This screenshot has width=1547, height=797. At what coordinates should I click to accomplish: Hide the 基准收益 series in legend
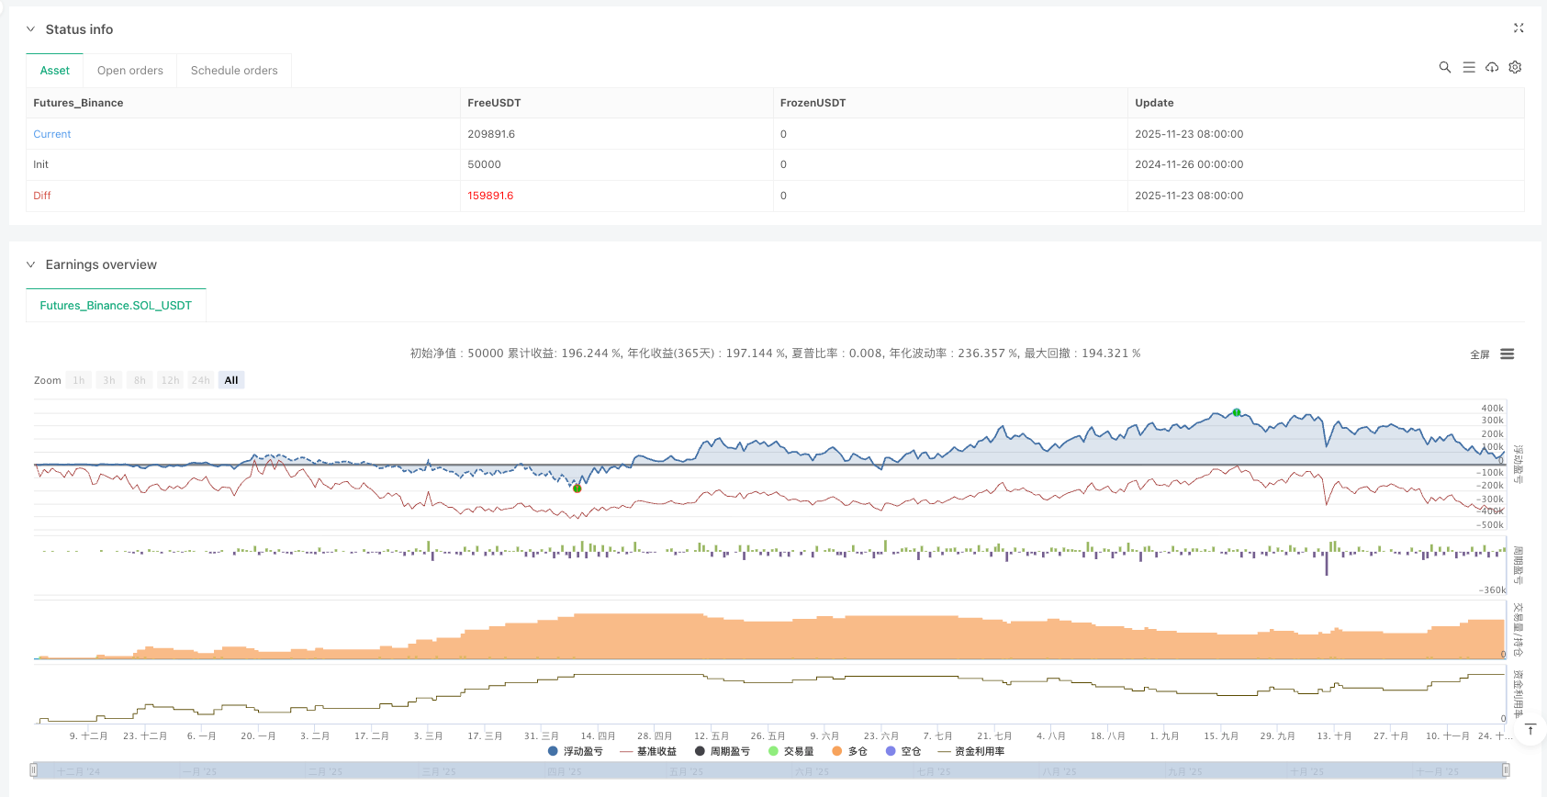click(x=648, y=751)
